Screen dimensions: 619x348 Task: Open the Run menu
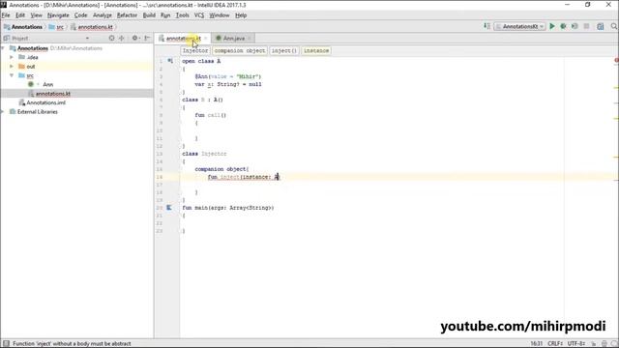click(165, 15)
